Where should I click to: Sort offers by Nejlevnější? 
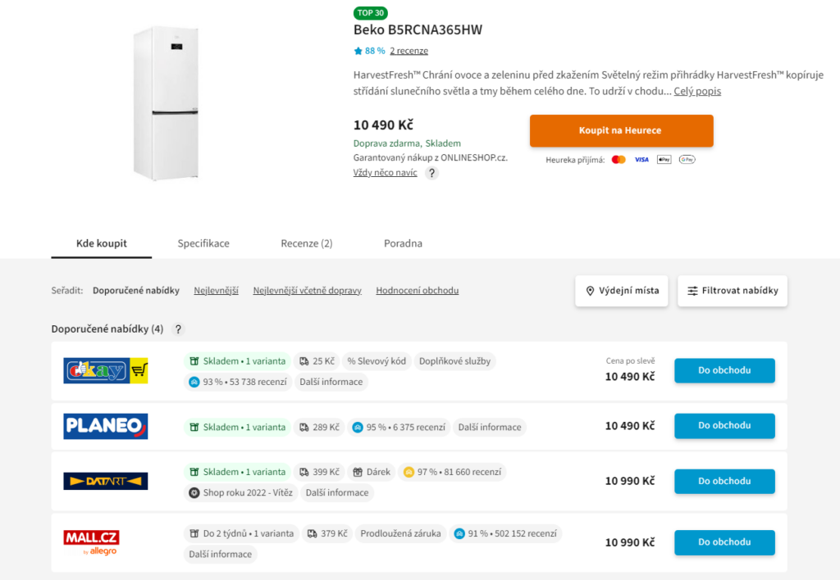(x=216, y=291)
